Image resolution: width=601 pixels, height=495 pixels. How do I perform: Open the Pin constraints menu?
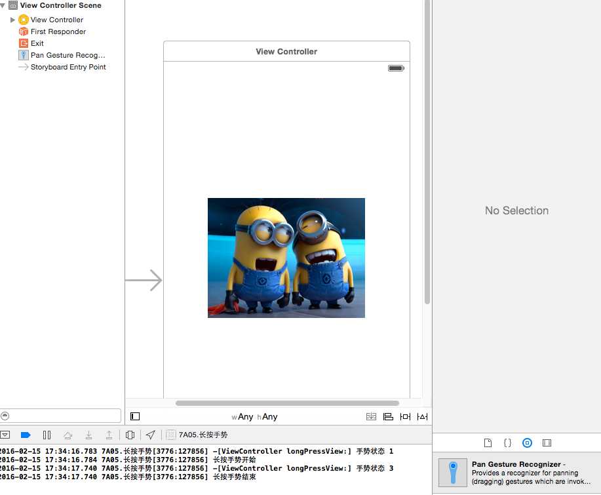(405, 416)
